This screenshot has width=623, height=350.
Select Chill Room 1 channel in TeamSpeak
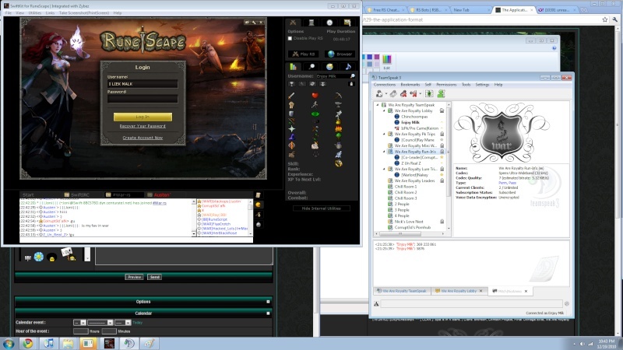pyautogui.click(x=405, y=187)
